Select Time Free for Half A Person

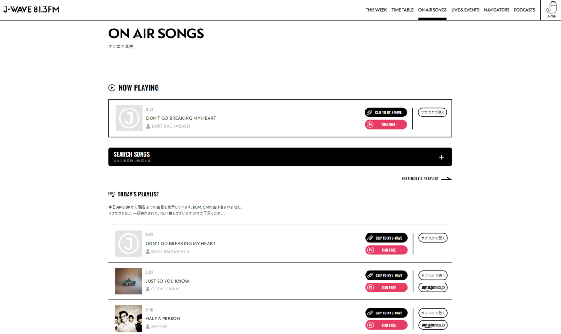click(386, 325)
